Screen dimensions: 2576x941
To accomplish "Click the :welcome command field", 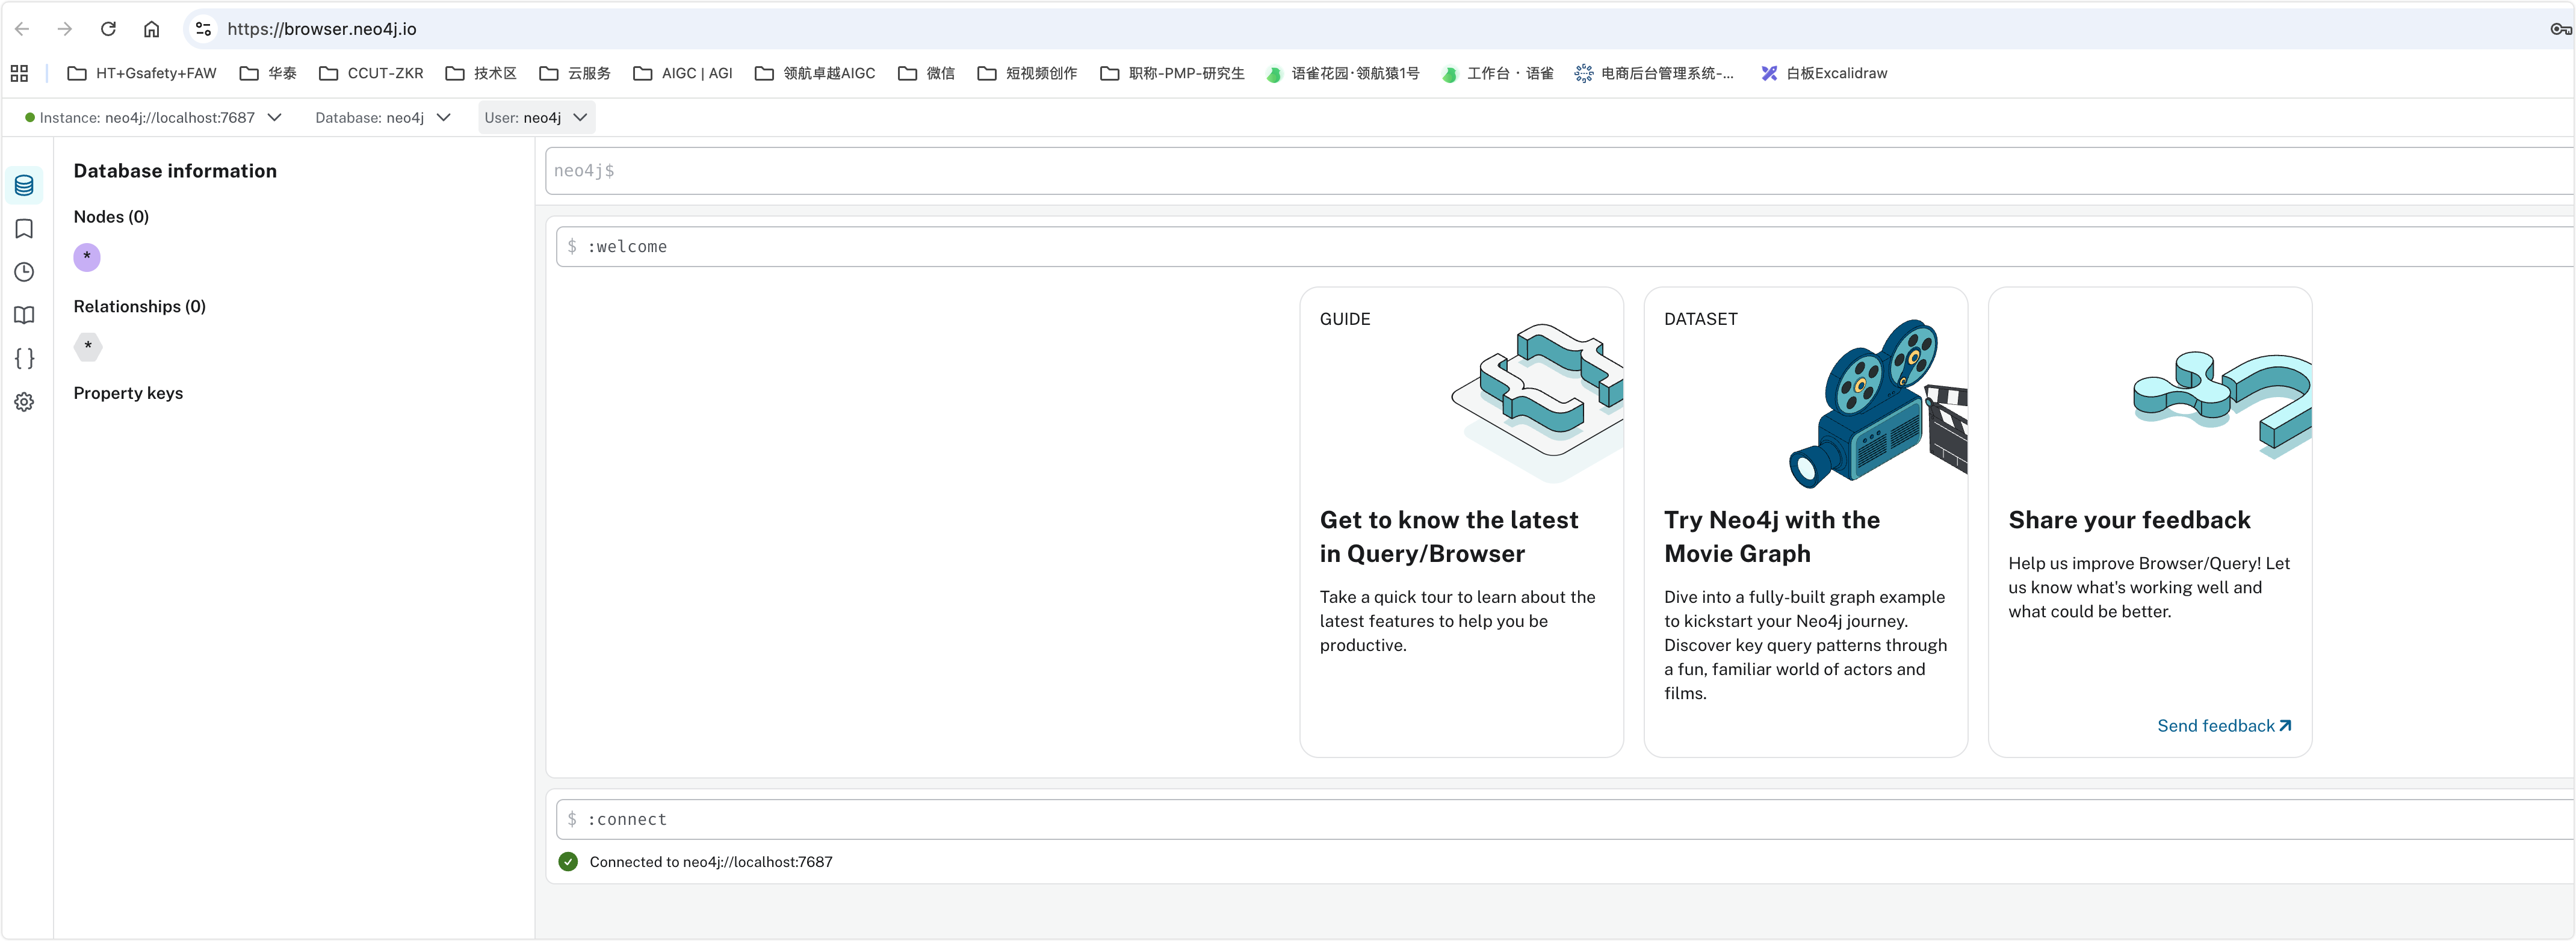I will tap(1565, 247).
